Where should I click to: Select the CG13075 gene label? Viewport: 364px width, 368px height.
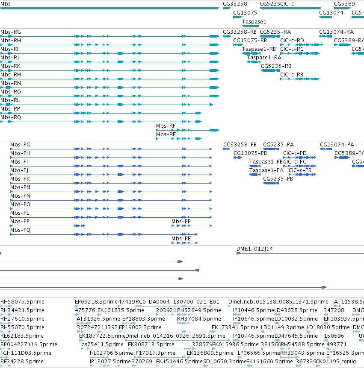tap(245, 13)
